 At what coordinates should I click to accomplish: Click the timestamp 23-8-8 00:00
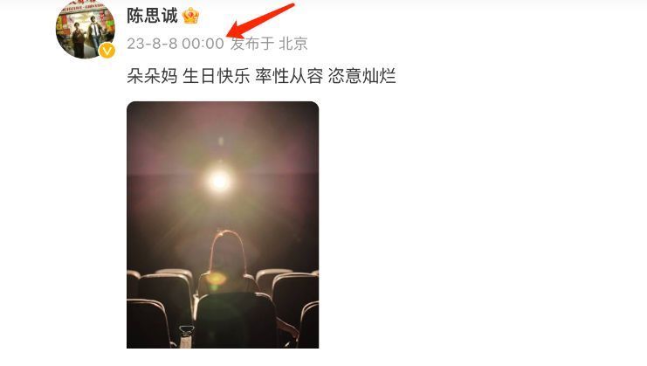(176, 44)
